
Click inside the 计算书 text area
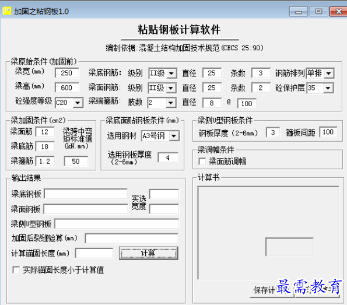click(x=268, y=233)
